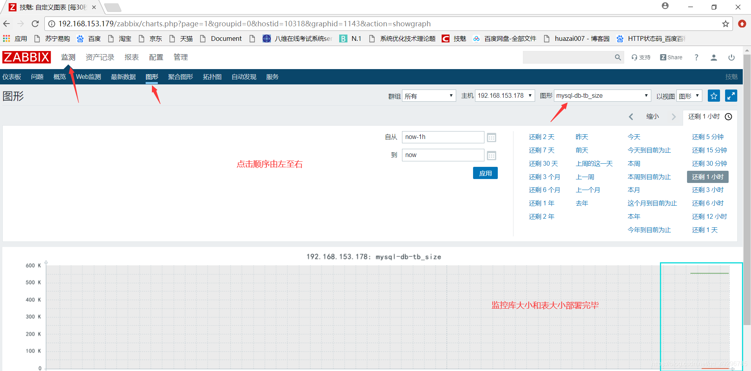The image size is (751, 371).
Task: Toggle the 还剩 1 小时 time selector tab
Action: coord(710,117)
